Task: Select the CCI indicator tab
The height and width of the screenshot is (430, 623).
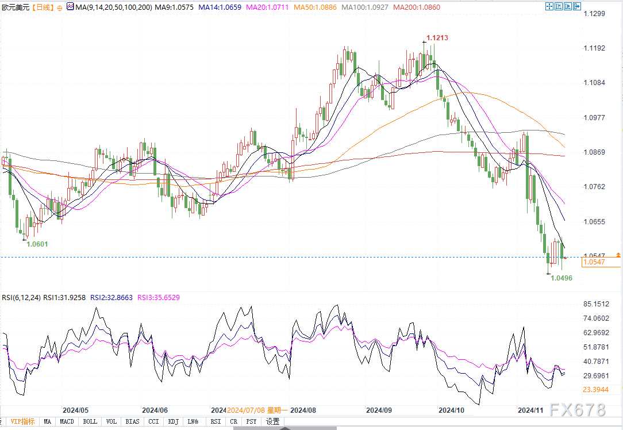Action: coord(153,422)
